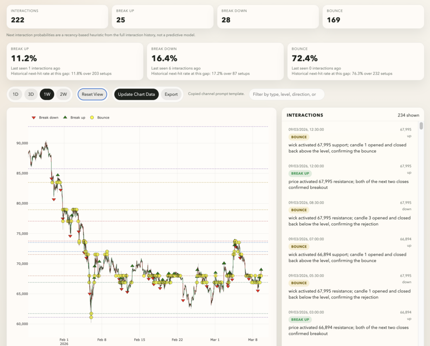Click the red Break down legend triangle

coord(34,118)
